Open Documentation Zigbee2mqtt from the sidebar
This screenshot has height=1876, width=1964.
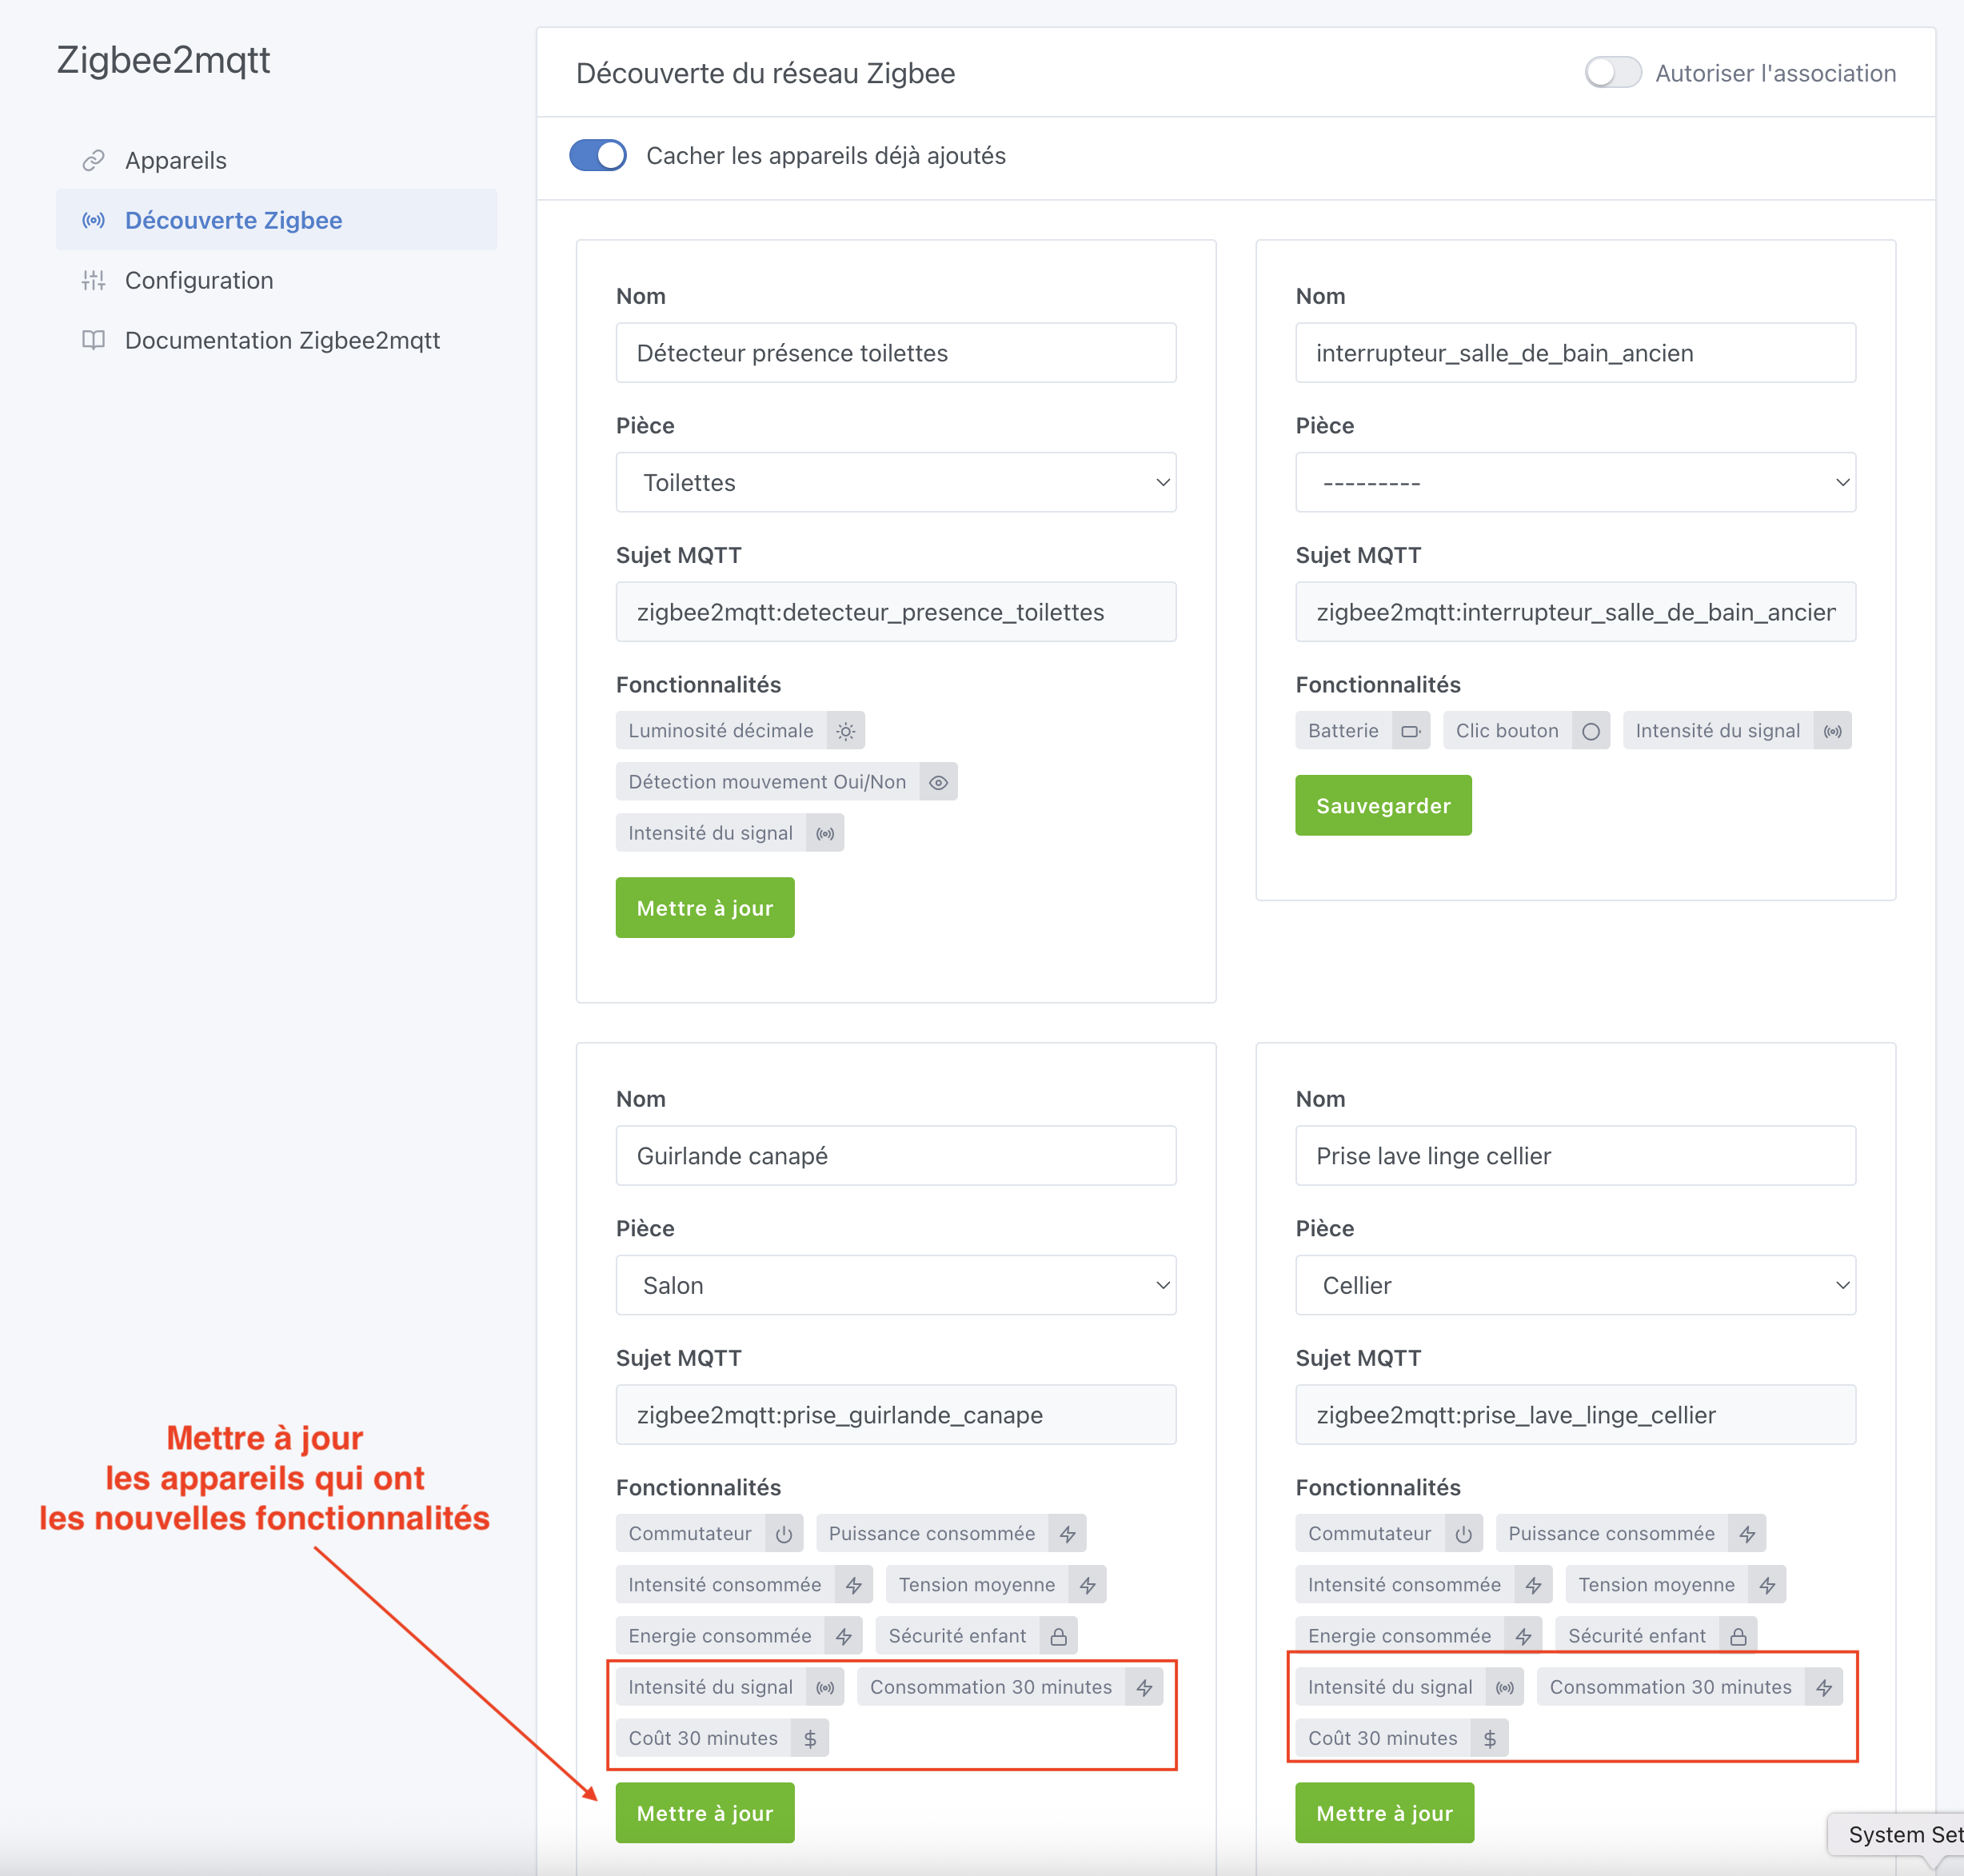pos(282,340)
